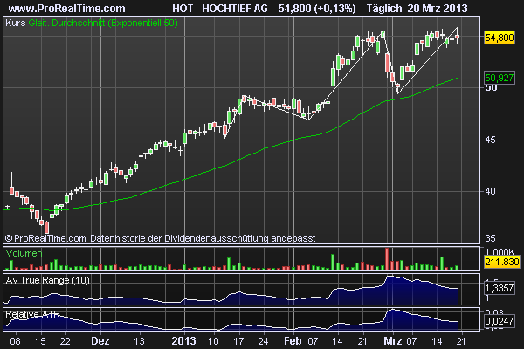Image resolution: width=524 pixels, height=349 pixels.
Task: Click the Feb month label on time axis
Action: coord(293,341)
